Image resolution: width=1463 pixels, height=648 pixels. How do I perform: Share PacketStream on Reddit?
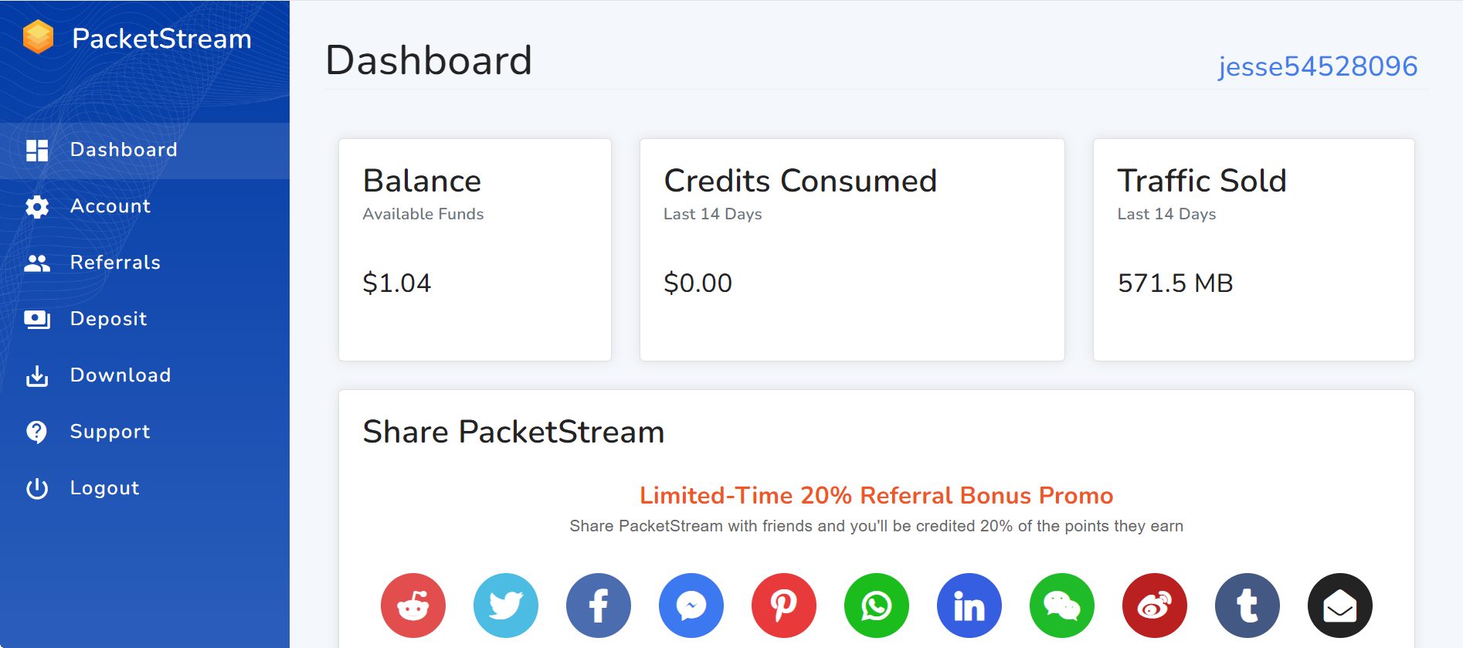[x=413, y=606]
